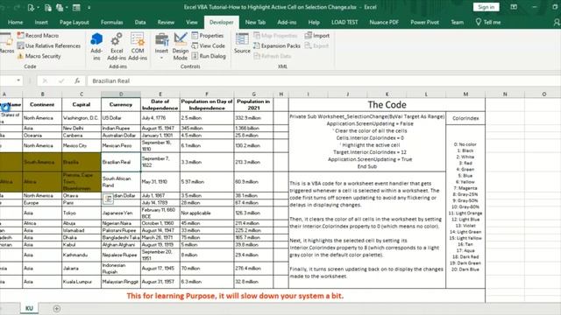Click Use Relative References icon

[20, 45]
